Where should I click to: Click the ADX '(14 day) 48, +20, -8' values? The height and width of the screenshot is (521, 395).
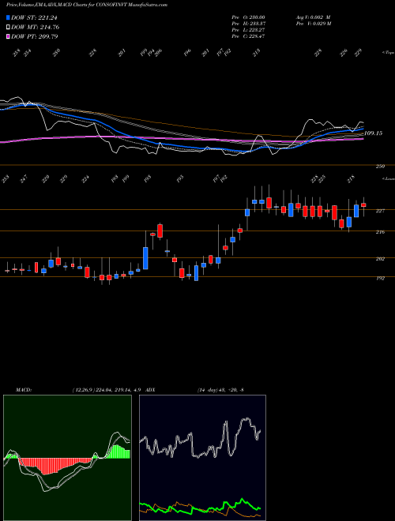coord(220,390)
